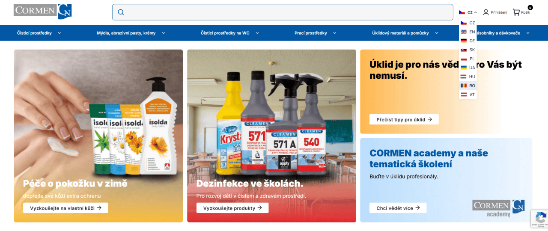
Task: Select the German flag DE language
Action: (x=468, y=41)
